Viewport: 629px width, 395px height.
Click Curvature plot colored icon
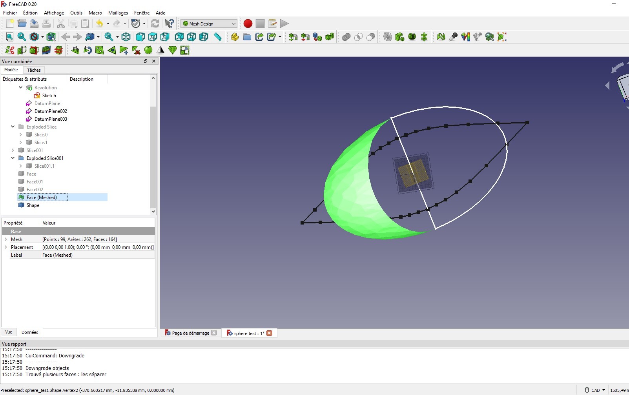[x=465, y=37]
